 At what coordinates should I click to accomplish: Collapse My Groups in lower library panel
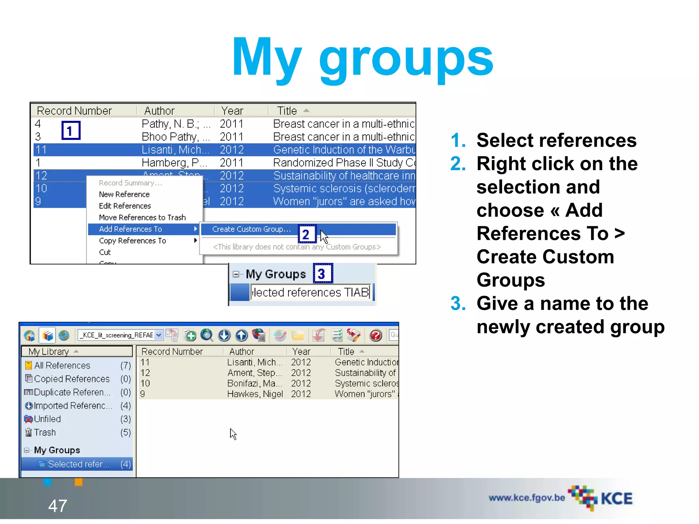pos(27,450)
